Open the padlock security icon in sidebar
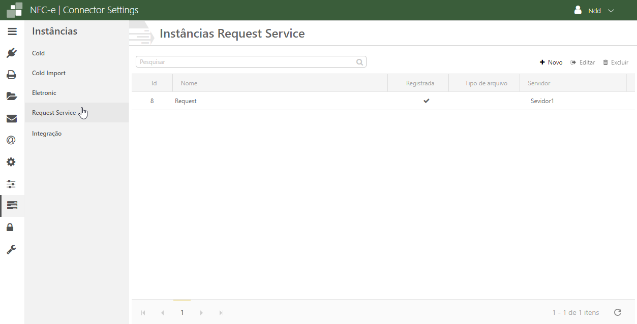 pos(10,227)
